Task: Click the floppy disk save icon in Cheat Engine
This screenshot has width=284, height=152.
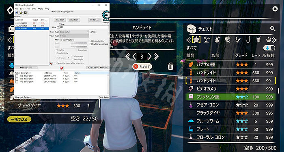Action: click(x=25, y=12)
